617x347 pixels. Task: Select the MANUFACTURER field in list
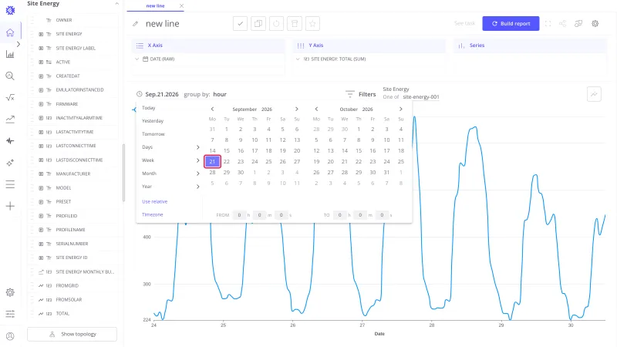point(74,174)
